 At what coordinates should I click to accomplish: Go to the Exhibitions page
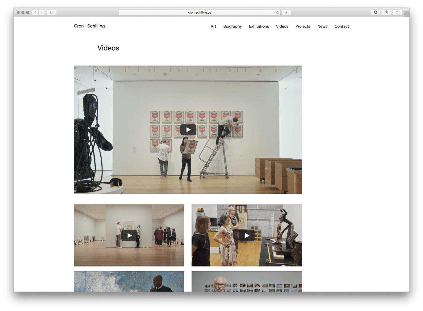pyautogui.click(x=259, y=27)
